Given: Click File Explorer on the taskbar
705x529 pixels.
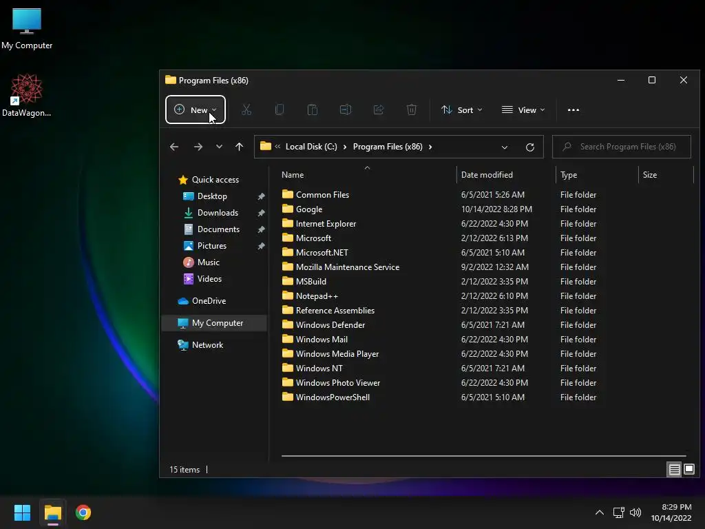Looking at the screenshot, I should click(x=52, y=512).
